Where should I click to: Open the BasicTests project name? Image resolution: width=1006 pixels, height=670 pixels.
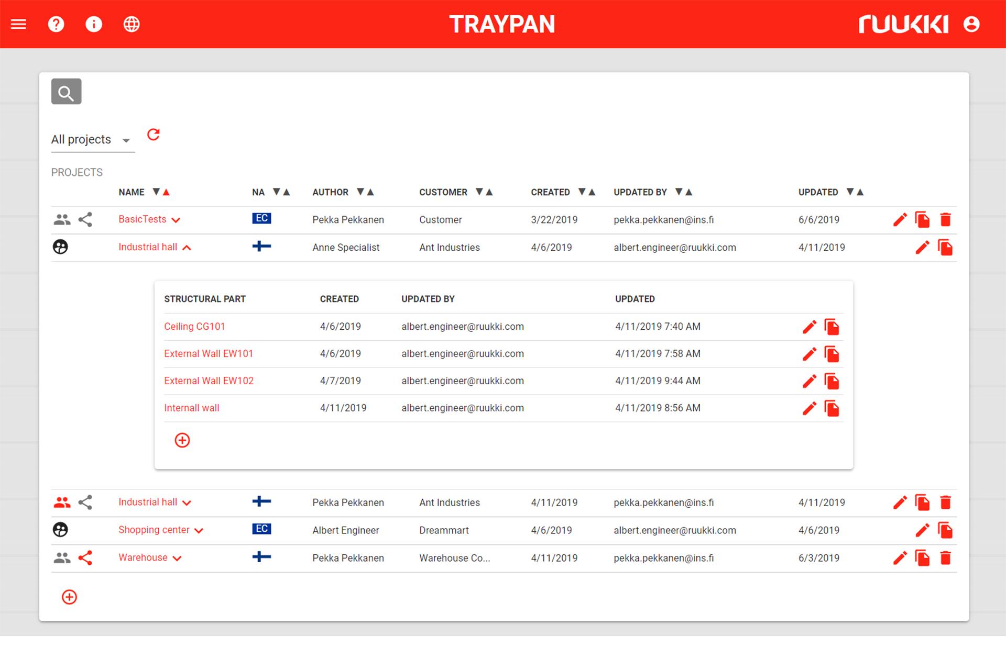[x=142, y=219]
